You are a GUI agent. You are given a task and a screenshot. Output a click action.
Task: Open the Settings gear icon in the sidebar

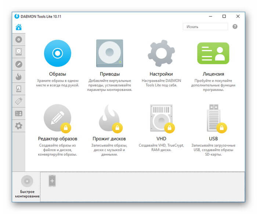19,126
